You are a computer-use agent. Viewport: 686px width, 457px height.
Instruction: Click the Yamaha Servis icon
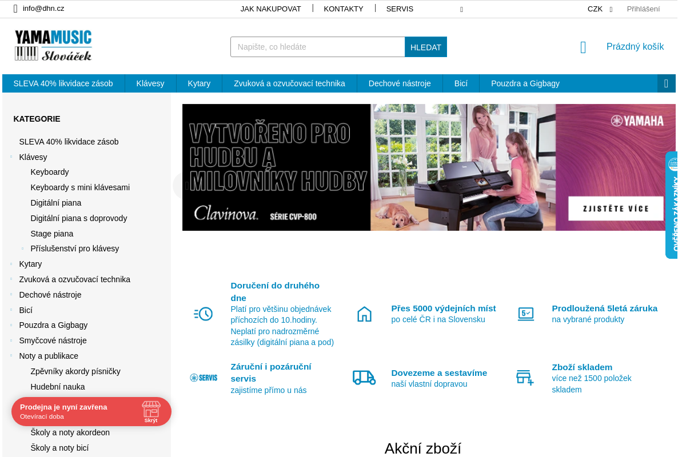204,378
